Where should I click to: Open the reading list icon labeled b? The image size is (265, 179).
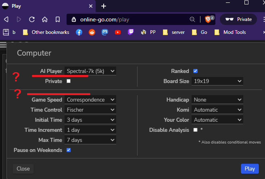click(x=9, y=32)
